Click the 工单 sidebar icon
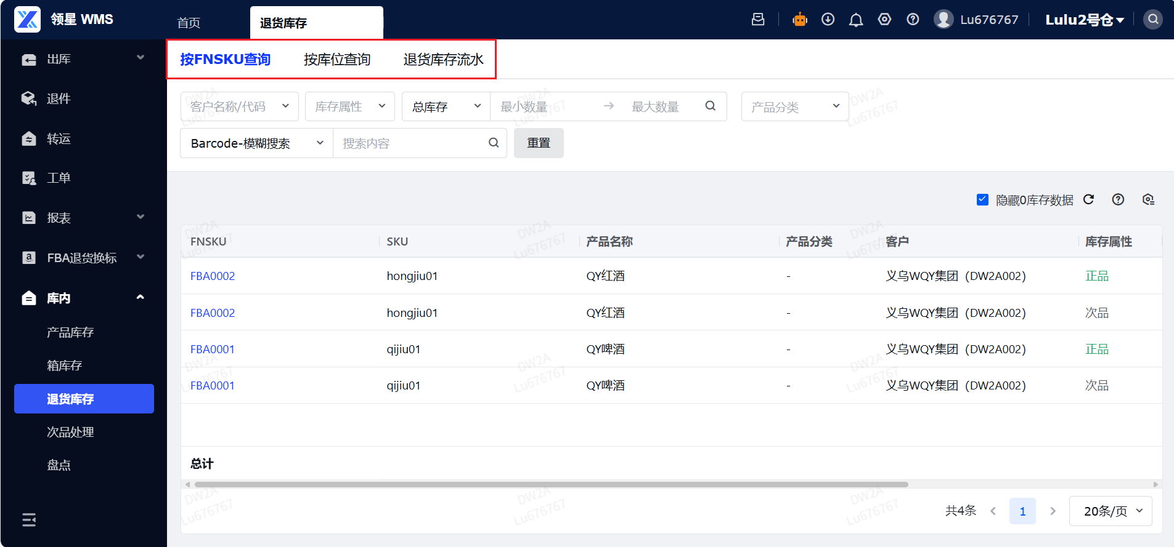 point(29,178)
